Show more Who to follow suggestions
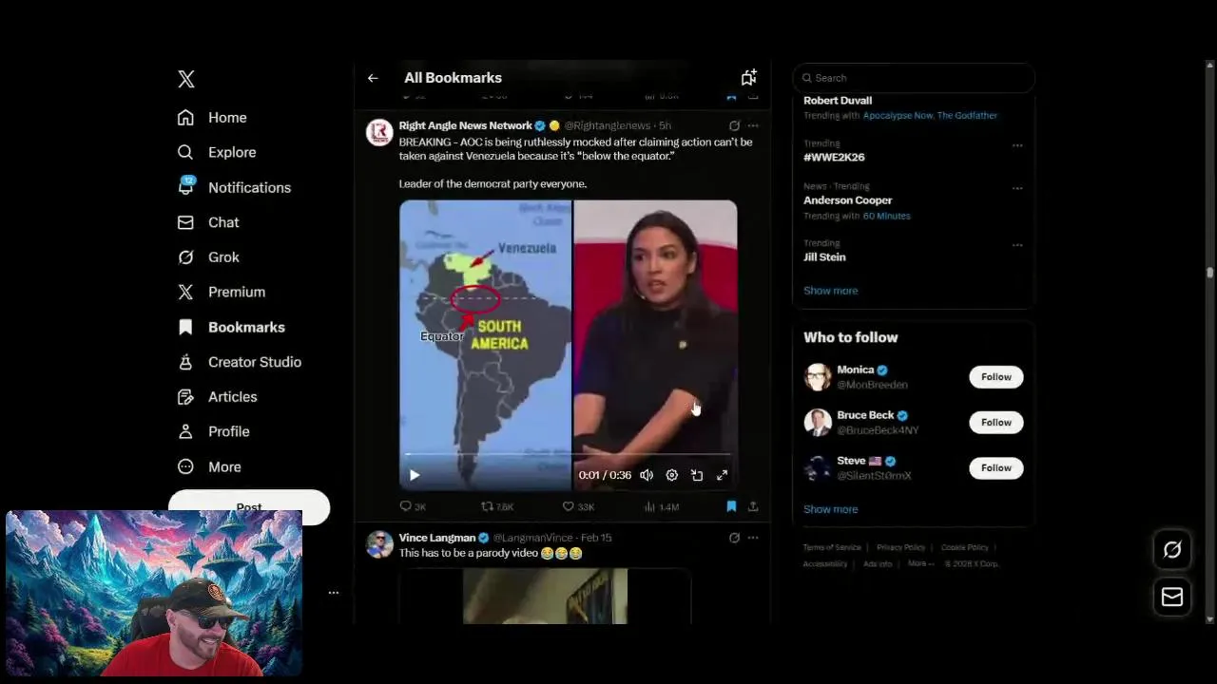 click(x=830, y=509)
